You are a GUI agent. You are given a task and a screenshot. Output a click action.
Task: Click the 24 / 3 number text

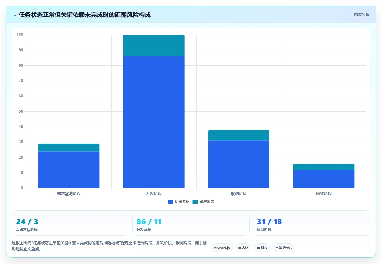tap(27, 222)
